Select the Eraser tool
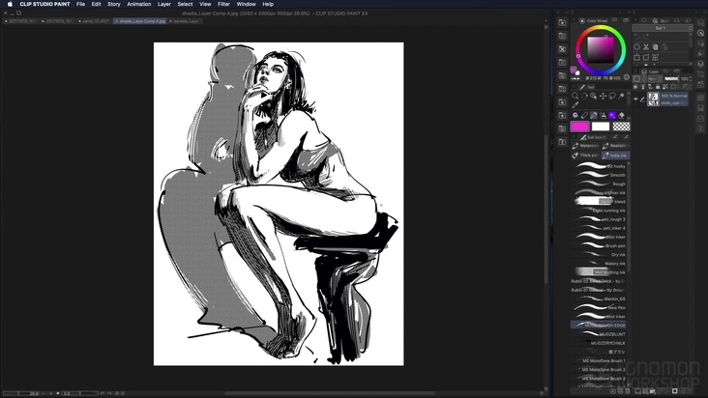The width and height of the screenshot is (708, 398). tap(621, 115)
